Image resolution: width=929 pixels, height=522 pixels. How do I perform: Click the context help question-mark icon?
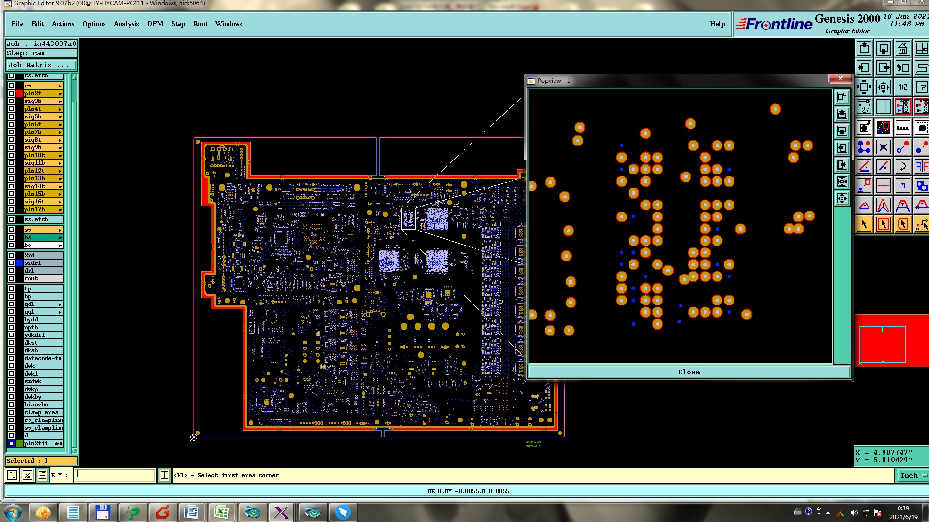click(922, 87)
